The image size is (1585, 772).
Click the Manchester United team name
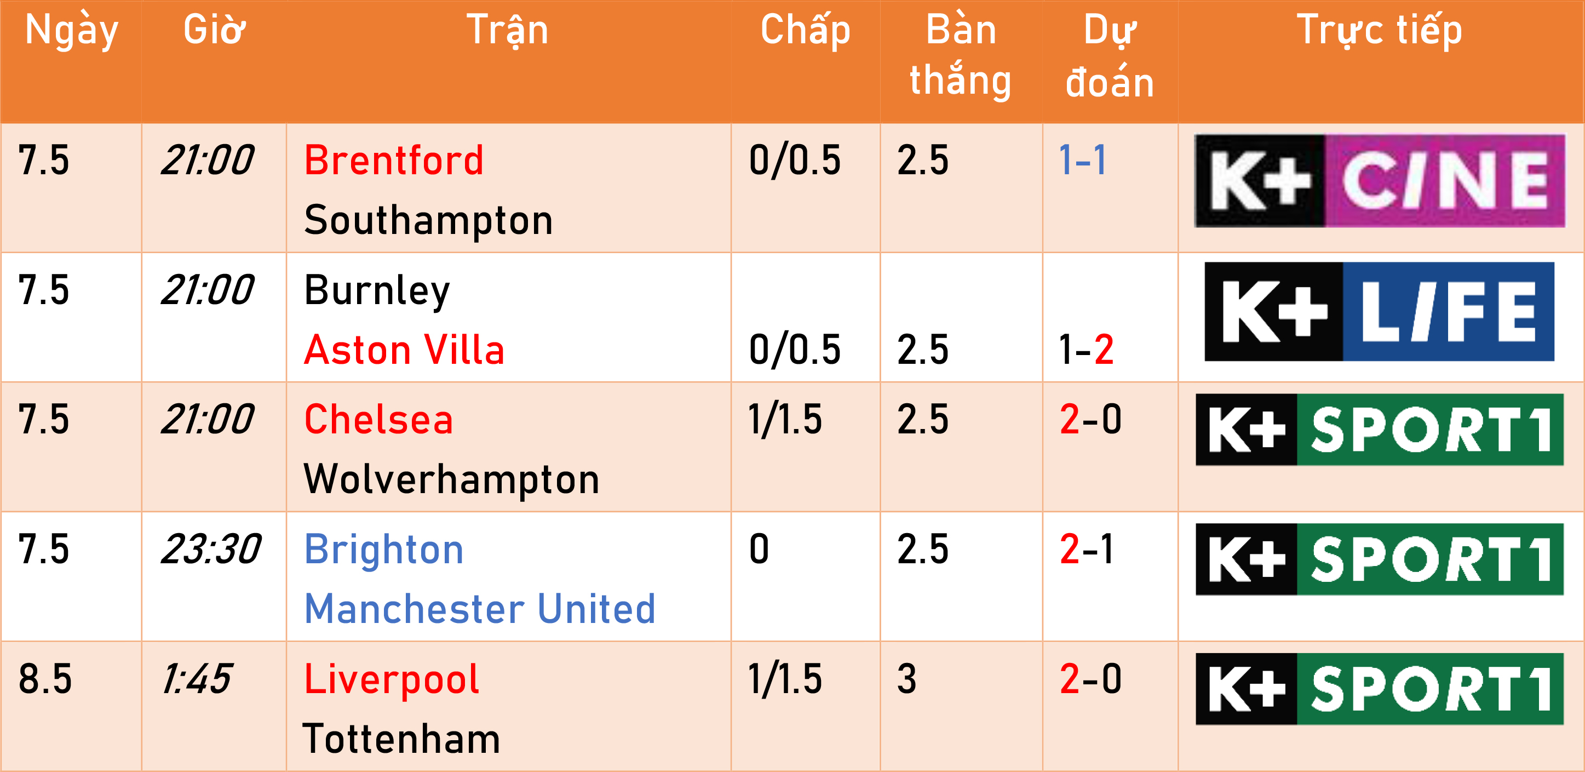click(x=480, y=609)
